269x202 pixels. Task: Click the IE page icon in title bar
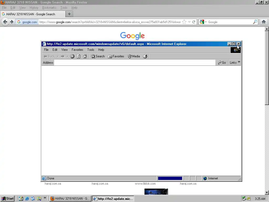pyautogui.click(x=44, y=44)
